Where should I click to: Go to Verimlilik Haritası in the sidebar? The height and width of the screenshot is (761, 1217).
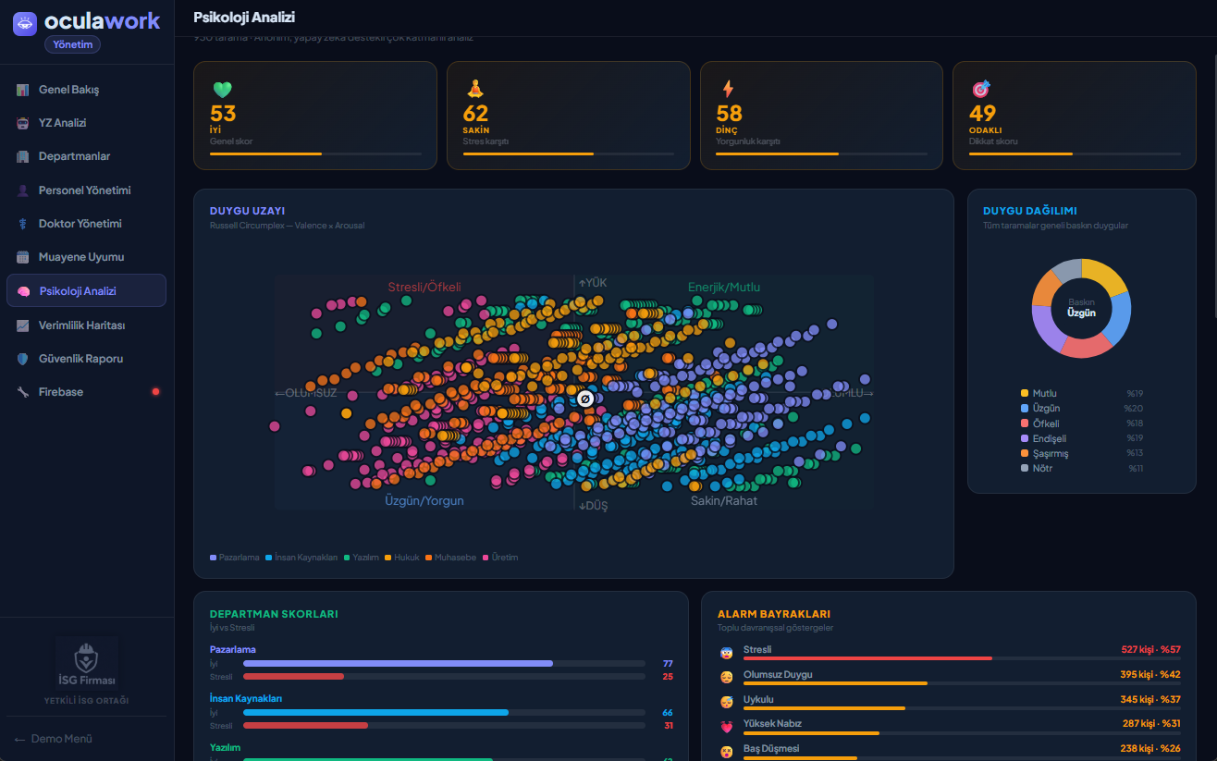(x=86, y=325)
